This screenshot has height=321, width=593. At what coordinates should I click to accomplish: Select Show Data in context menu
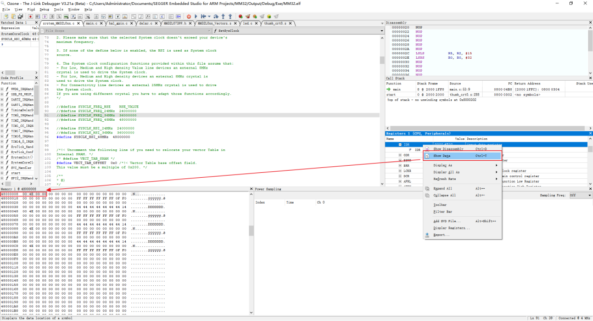462,156
